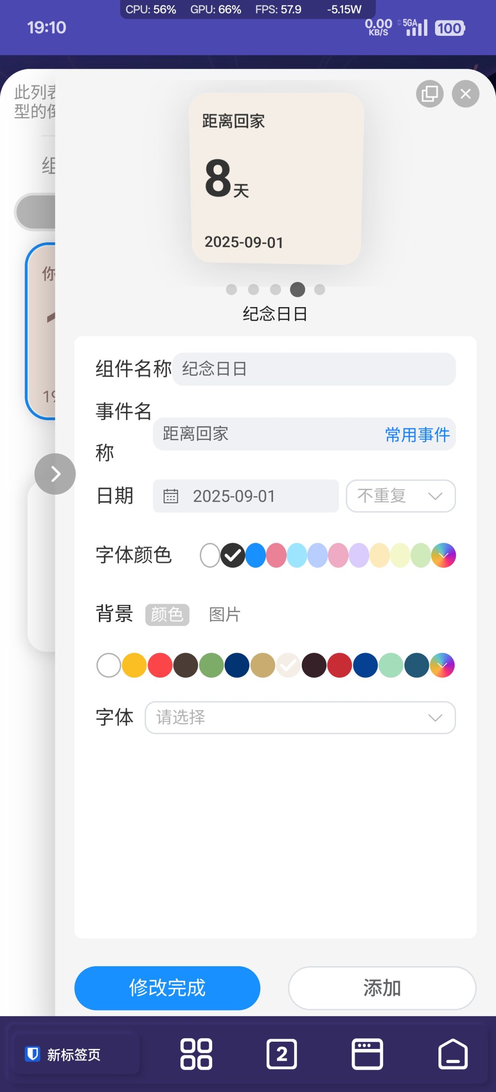496x1092 pixels.
Task: Select the fifth carousel pager dot
Action: tap(318, 289)
